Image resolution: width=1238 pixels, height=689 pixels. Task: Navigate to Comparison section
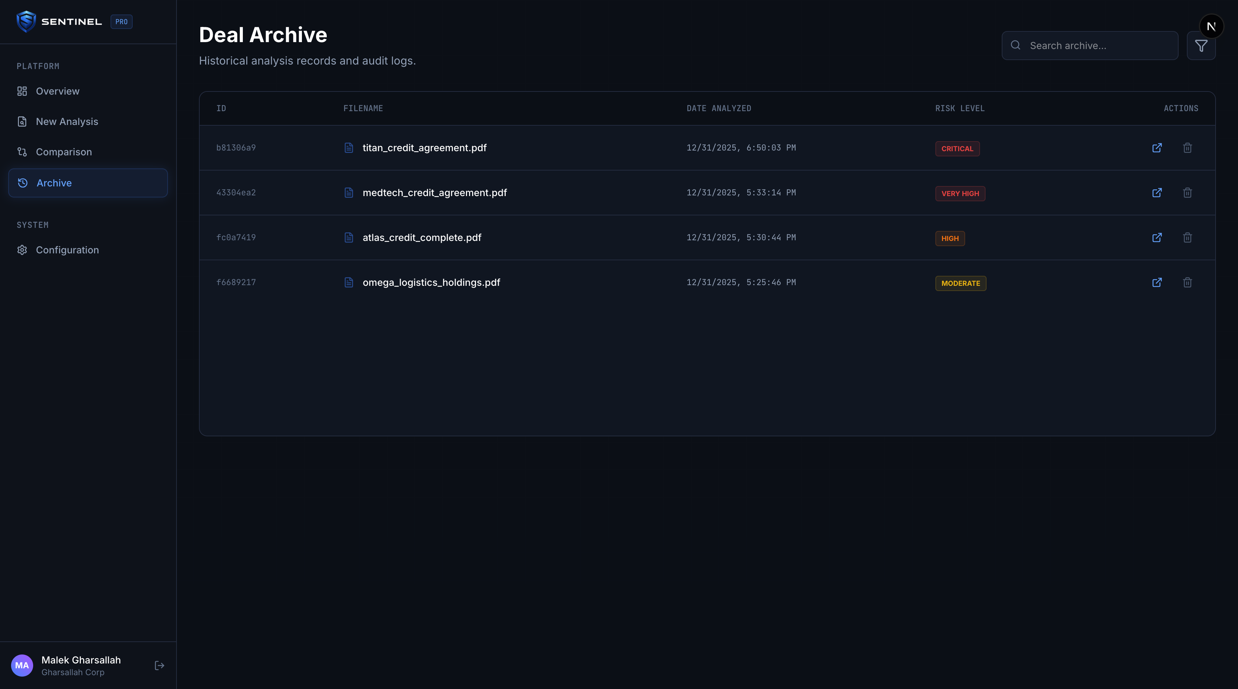pyautogui.click(x=64, y=152)
